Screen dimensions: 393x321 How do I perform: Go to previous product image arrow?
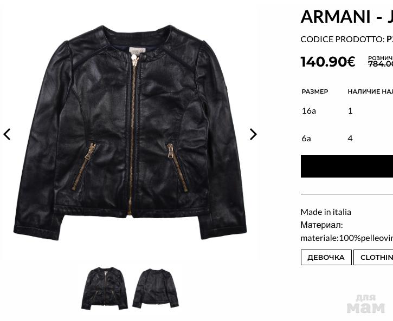point(7,134)
